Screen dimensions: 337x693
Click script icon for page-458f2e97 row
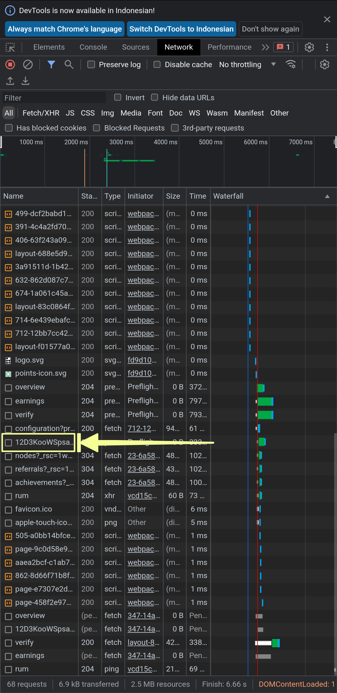click(8, 603)
